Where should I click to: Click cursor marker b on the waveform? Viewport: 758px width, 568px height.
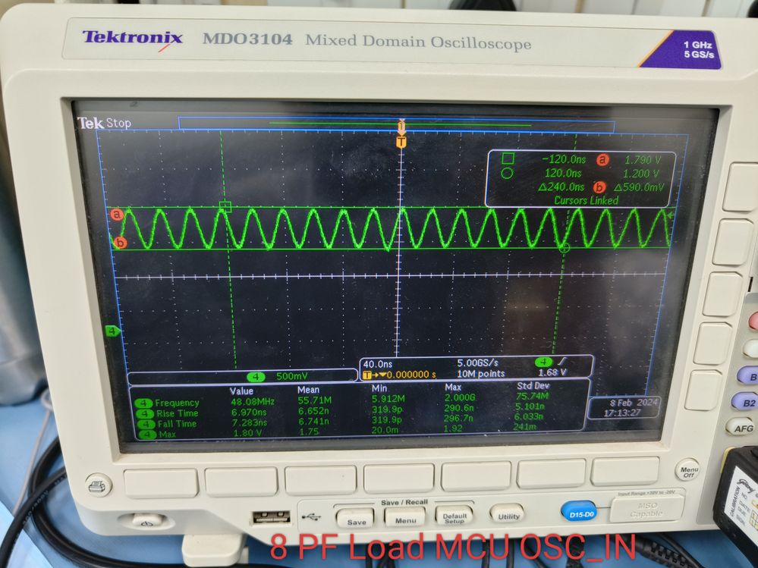tap(119, 243)
